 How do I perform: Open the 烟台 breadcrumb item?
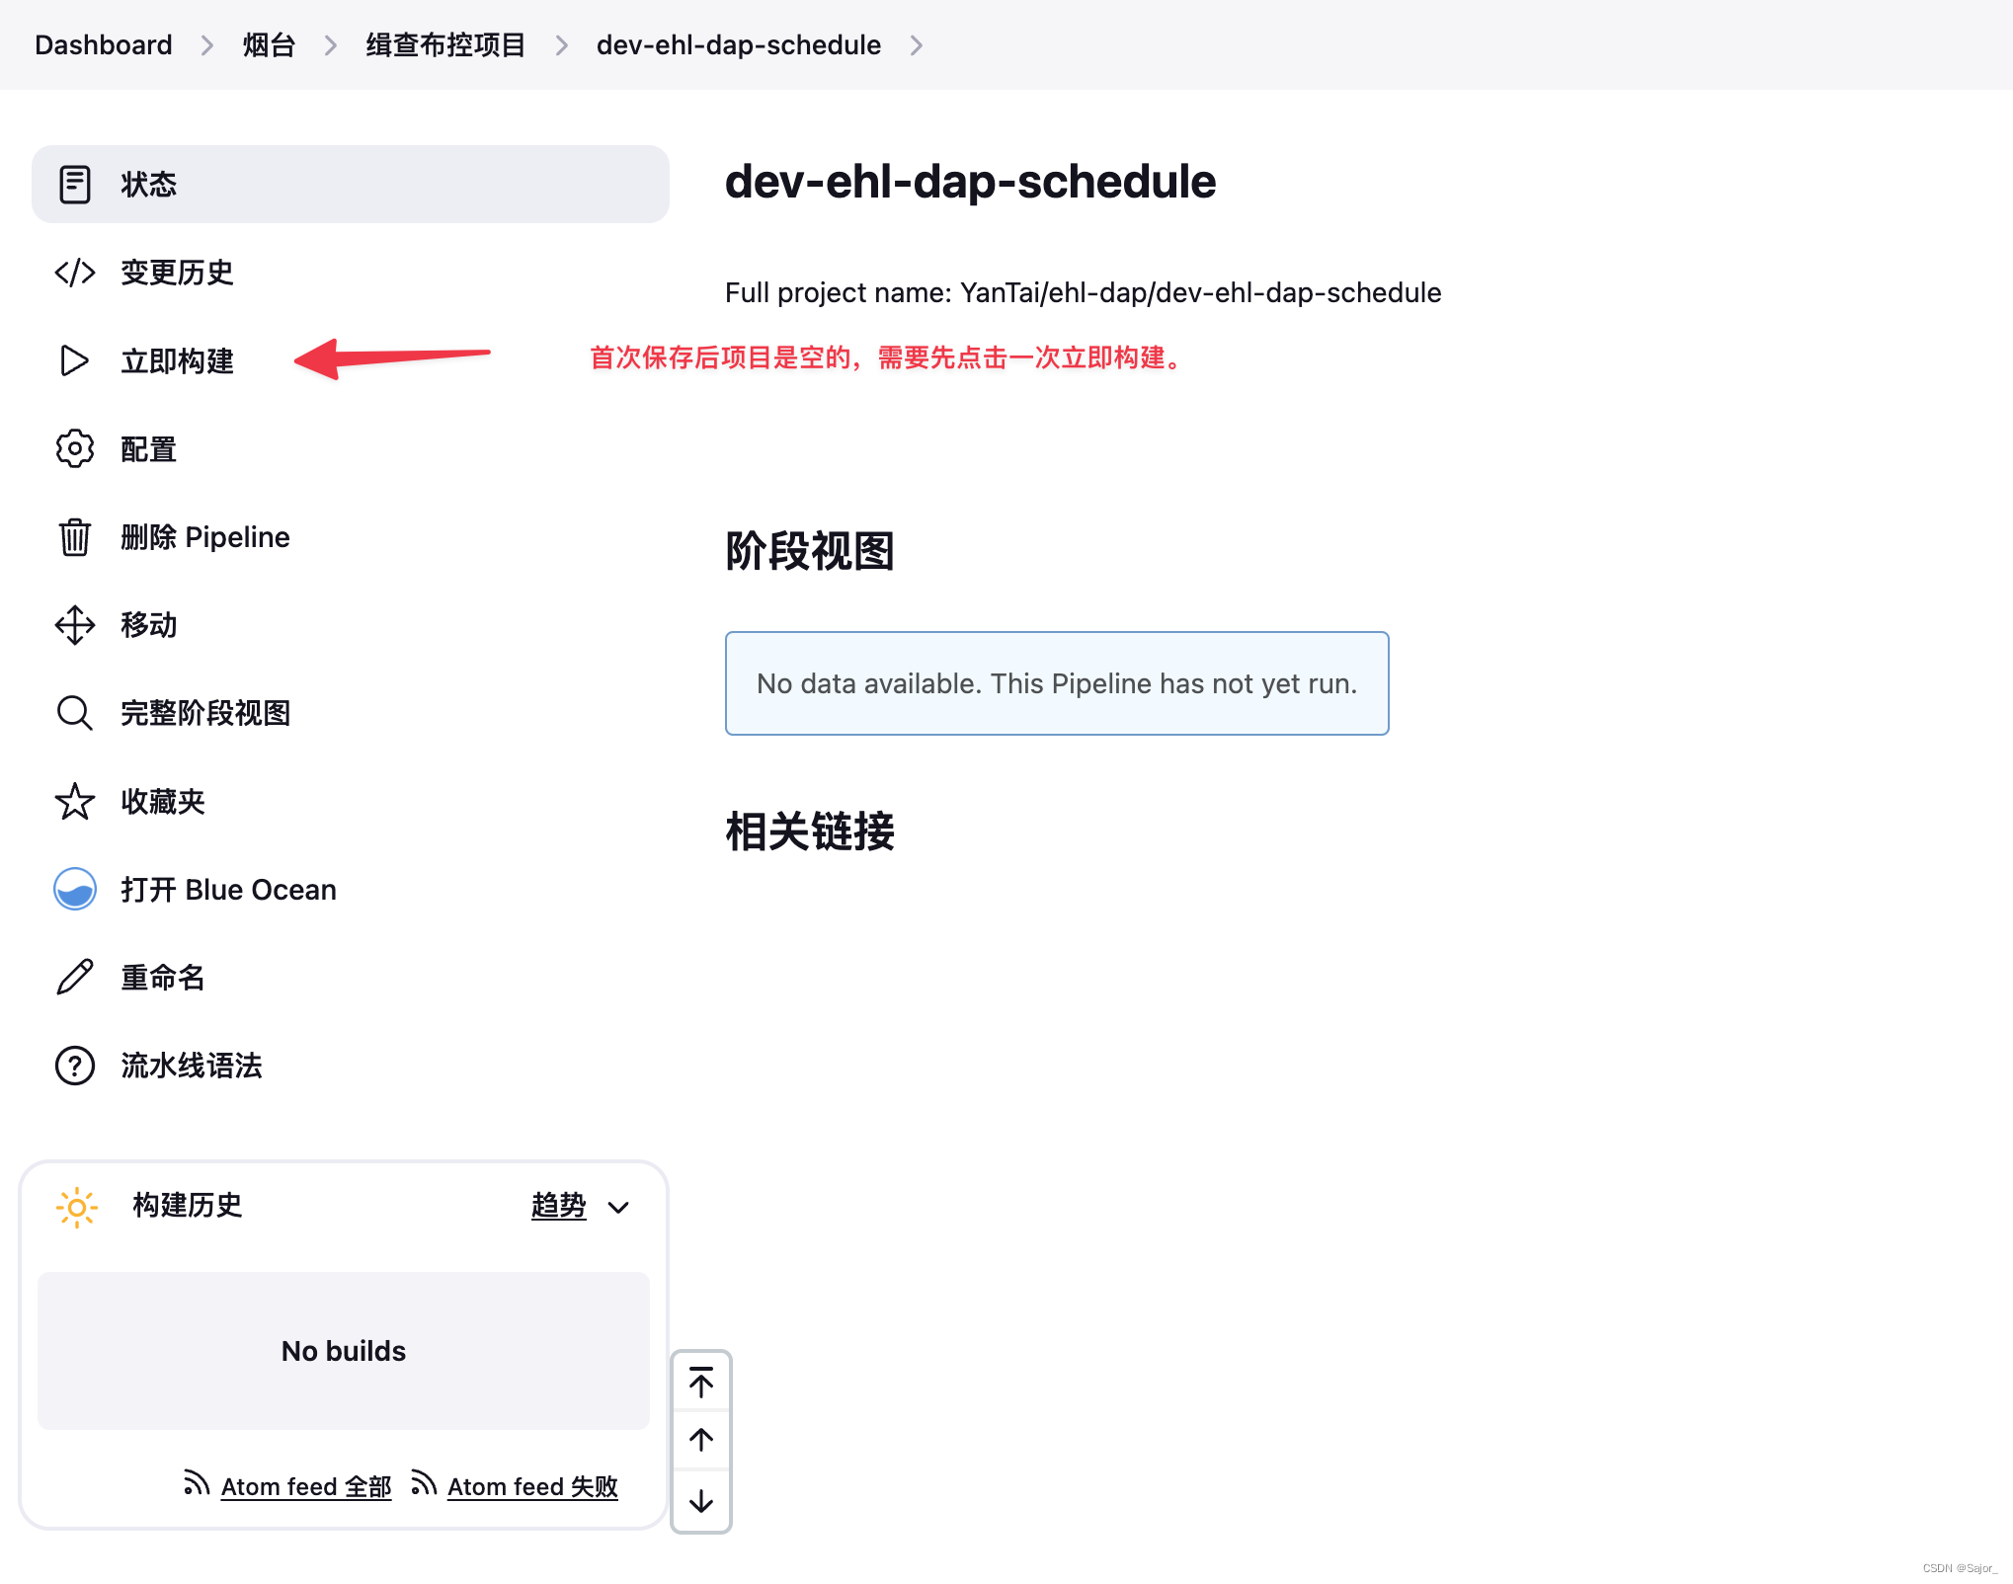269,45
